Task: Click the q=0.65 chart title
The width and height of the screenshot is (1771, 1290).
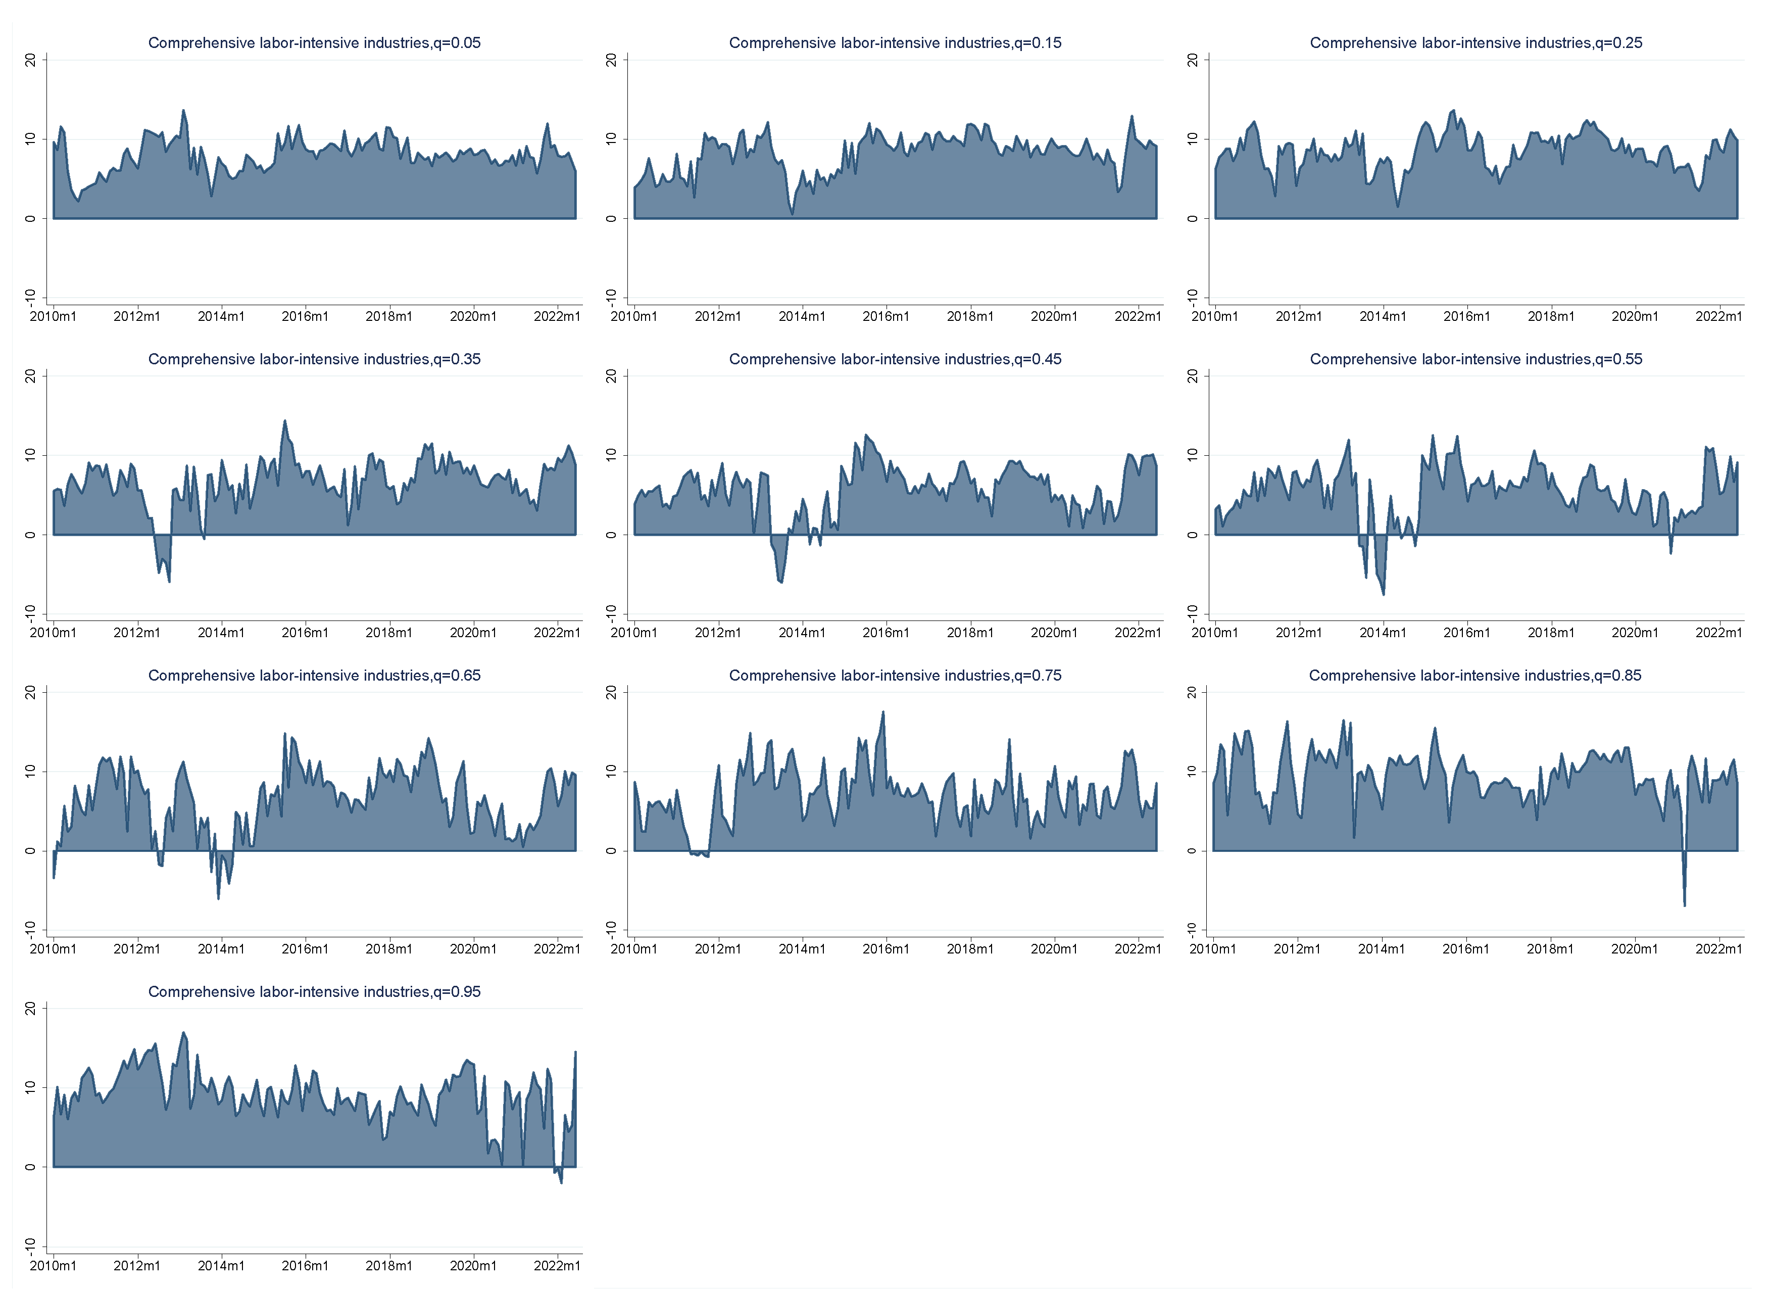Action: (314, 676)
